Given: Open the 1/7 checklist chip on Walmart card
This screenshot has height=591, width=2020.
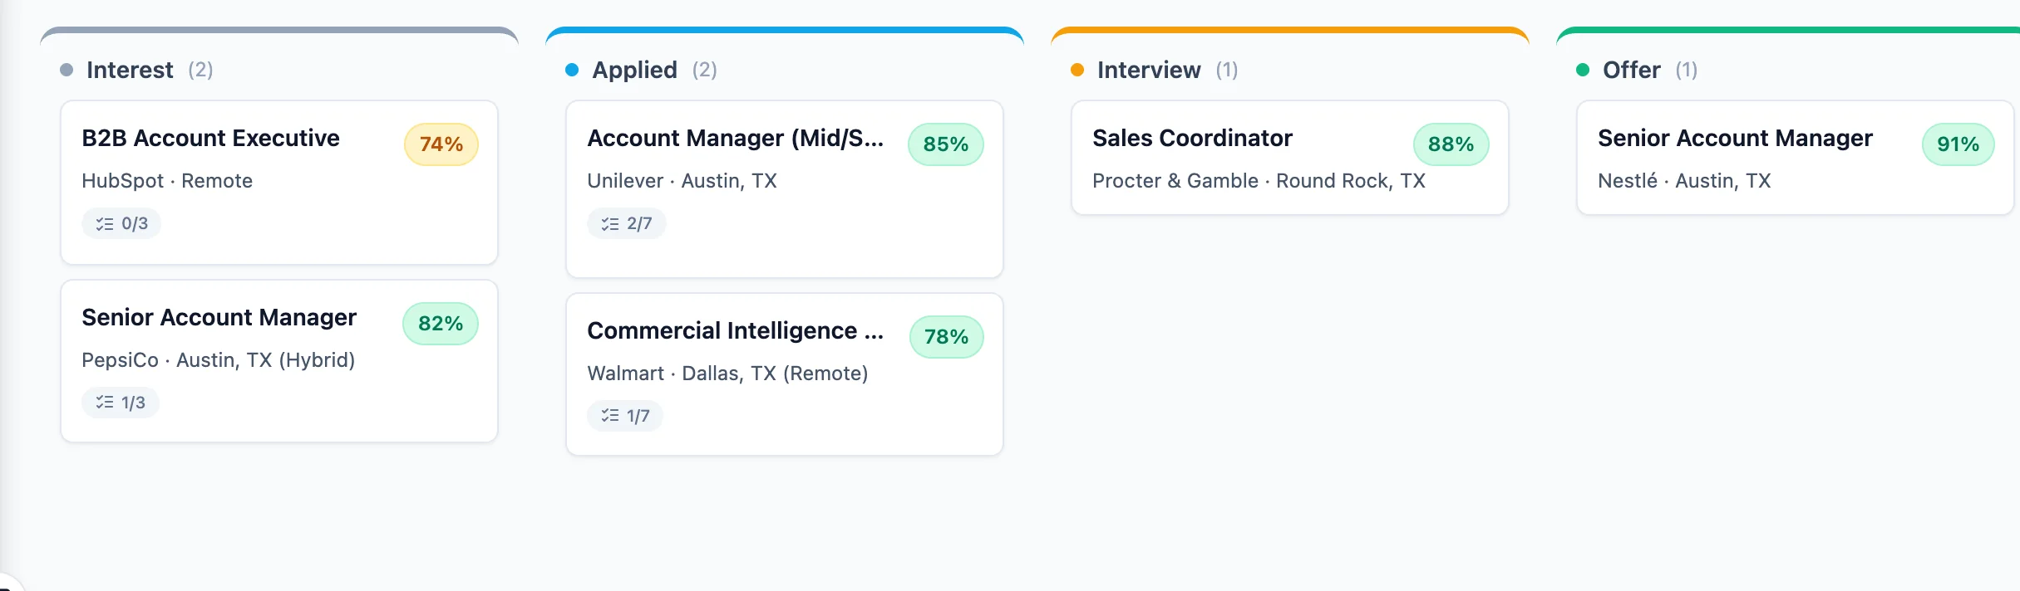Looking at the screenshot, I should pyautogui.click(x=625, y=416).
